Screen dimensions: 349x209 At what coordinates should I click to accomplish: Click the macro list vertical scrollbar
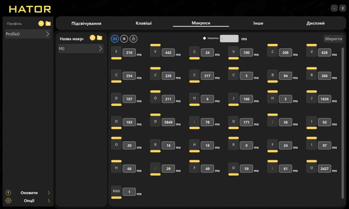coord(342,122)
